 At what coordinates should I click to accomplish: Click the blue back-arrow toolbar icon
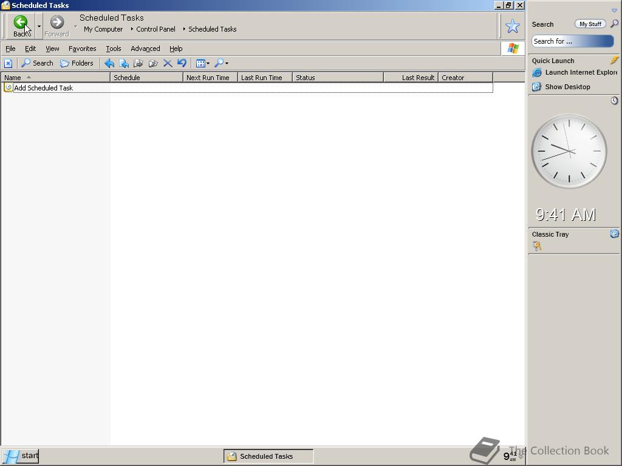(109, 63)
